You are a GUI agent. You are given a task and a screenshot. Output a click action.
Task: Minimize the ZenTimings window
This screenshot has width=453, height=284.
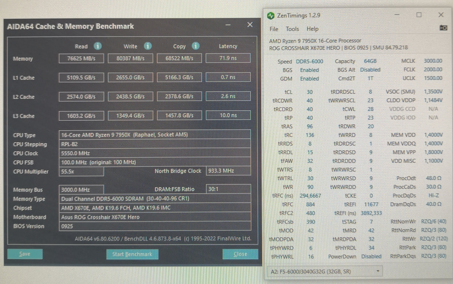[397, 15]
